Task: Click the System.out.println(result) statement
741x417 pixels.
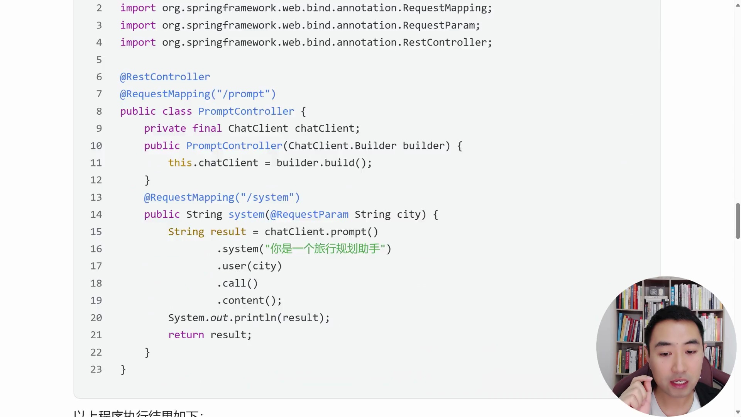Action: pos(249,318)
